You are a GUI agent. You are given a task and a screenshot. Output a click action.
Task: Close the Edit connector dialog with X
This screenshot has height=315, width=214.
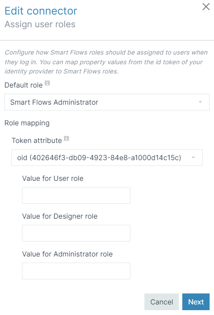[x=206, y=7]
